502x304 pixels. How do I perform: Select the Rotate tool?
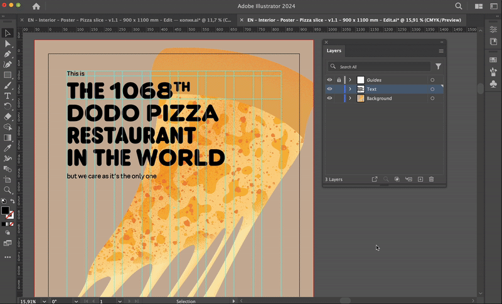8,106
